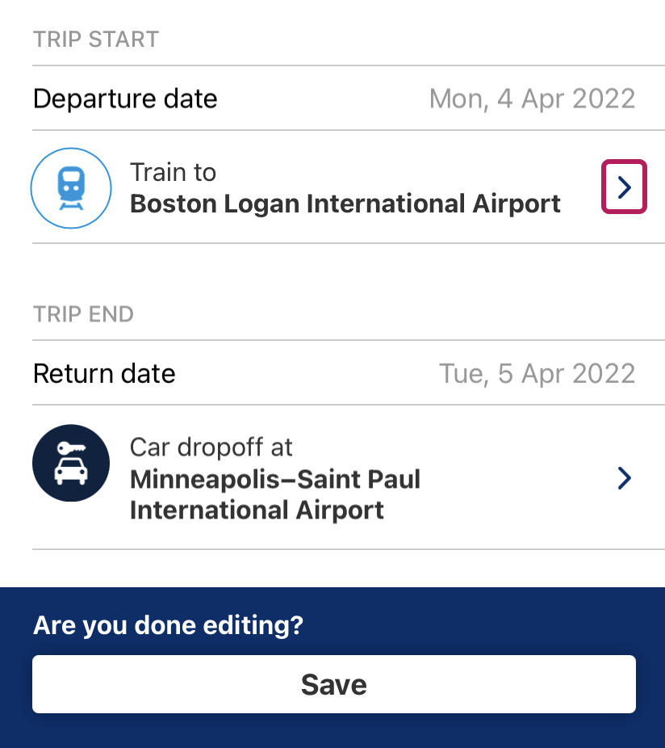Select the Return date row label
This screenshot has height=748, width=665.
click(x=104, y=373)
